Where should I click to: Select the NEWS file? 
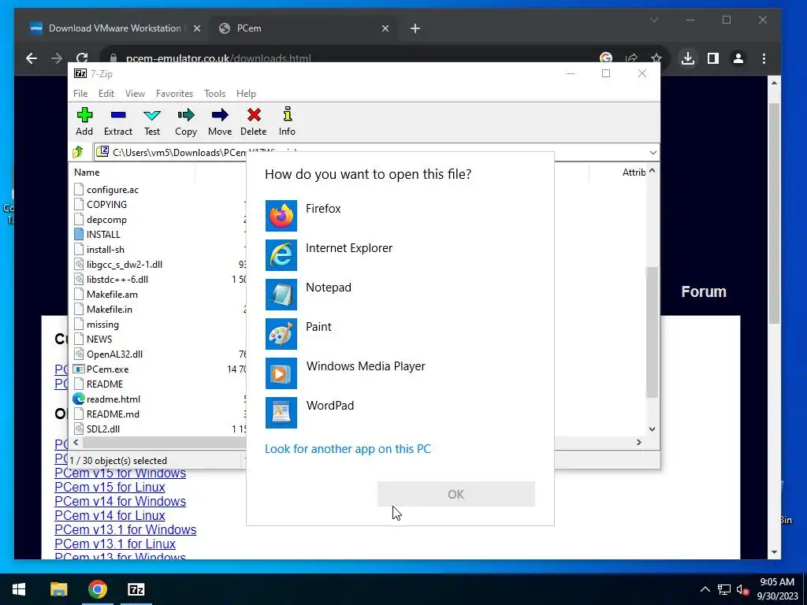tap(99, 340)
